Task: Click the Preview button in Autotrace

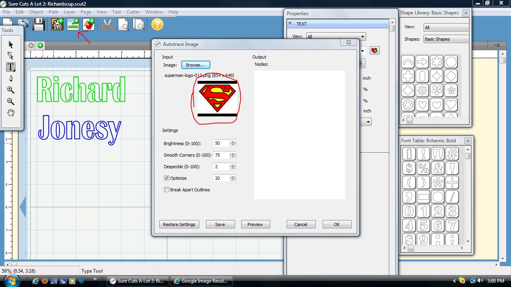Action: [255, 224]
